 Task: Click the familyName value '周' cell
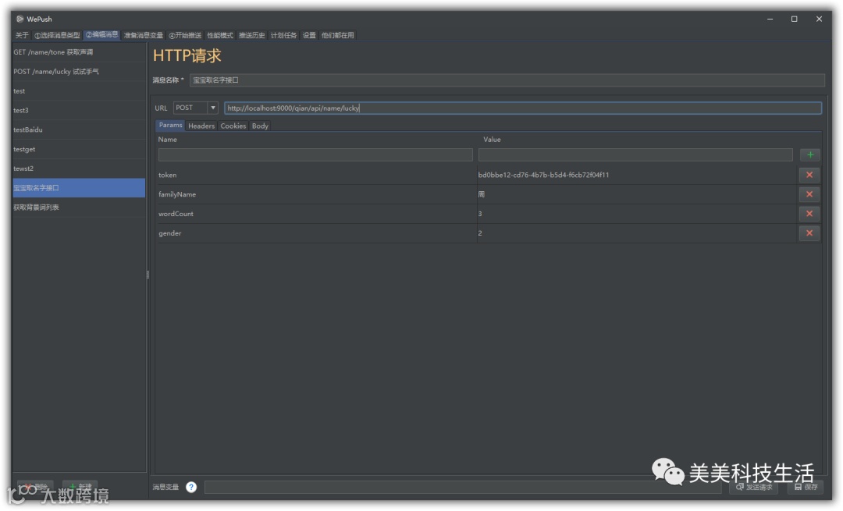pos(637,194)
